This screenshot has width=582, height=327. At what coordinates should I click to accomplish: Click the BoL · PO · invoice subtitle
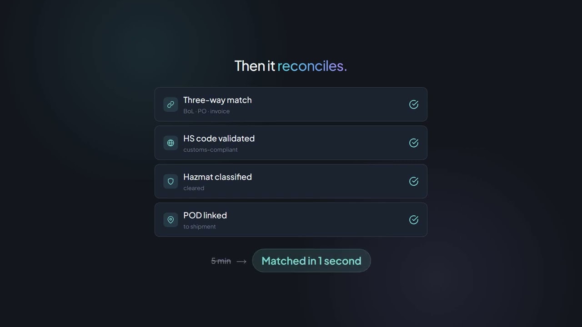click(206, 111)
